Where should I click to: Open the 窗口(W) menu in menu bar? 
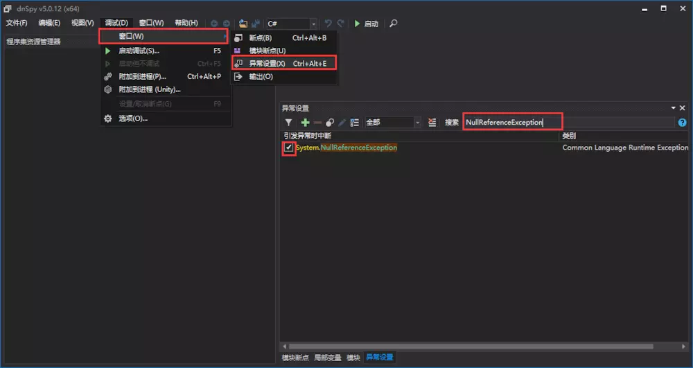pos(151,23)
